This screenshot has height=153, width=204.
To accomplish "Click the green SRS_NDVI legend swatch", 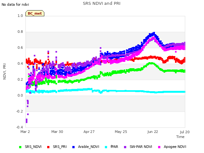I will (x=20, y=147).
